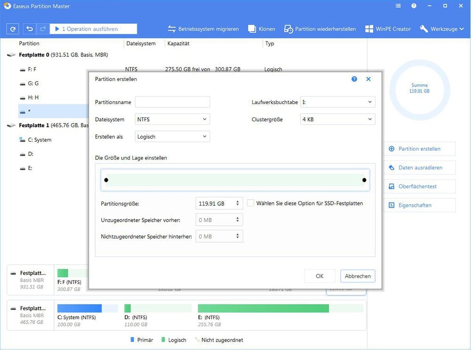Click Oberflächentest in side panel

(x=420, y=186)
